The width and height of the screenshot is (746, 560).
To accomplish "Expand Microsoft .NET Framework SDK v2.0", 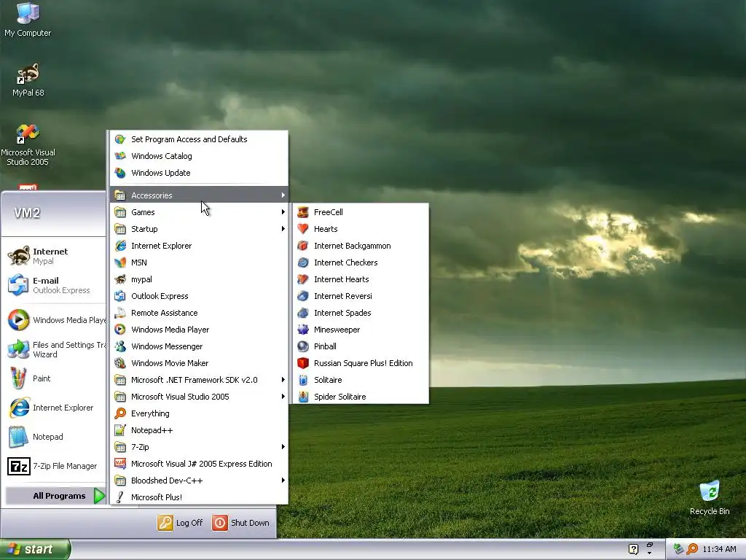I will tap(199, 379).
